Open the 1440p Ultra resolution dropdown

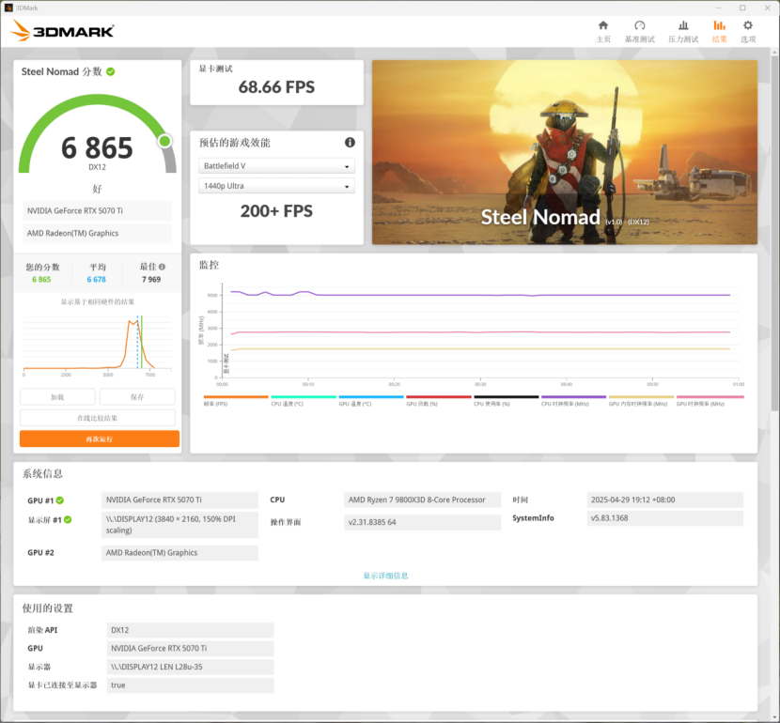click(x=276, y=186)
